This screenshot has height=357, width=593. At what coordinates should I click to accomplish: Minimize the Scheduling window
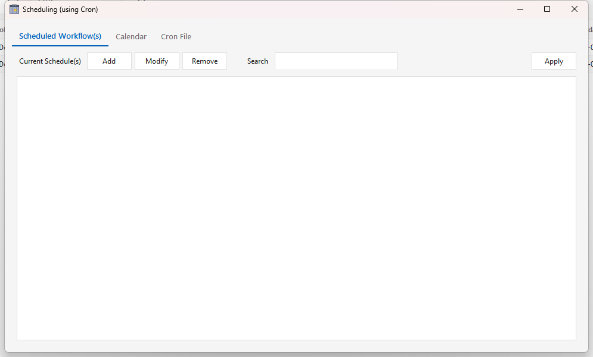[520, 9]
